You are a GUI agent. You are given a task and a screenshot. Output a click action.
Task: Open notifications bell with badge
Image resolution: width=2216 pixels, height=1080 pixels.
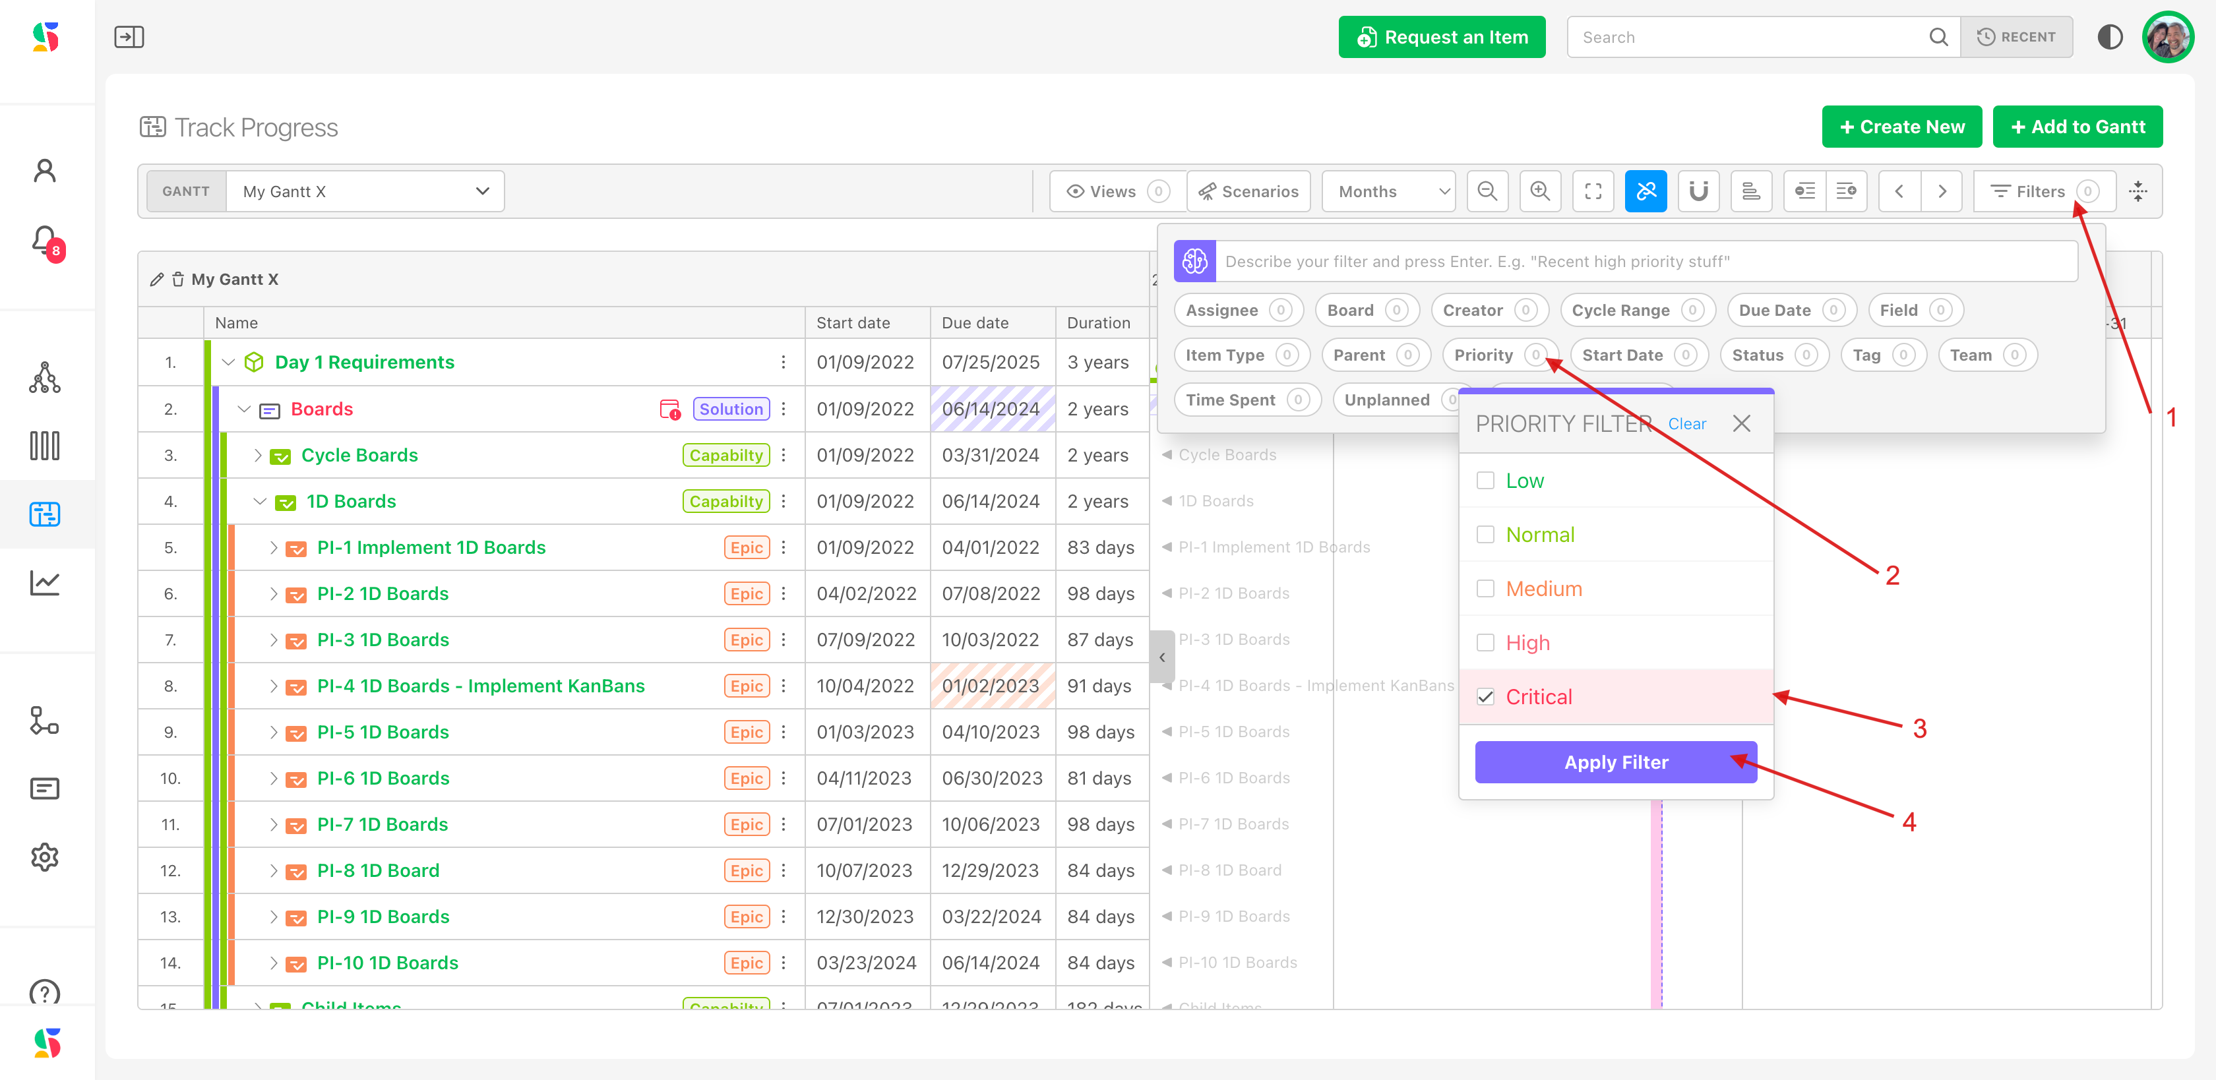pos(46,240)
